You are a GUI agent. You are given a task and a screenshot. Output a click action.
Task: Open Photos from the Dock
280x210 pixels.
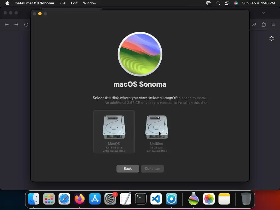click(x=209, y=199)
